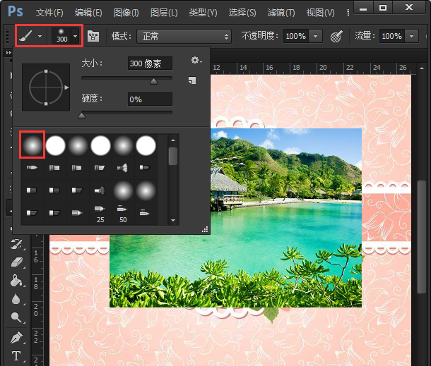Expand the 不透明度 opacity slider arrow
431x366 pixels.
[x=315, y=36]
